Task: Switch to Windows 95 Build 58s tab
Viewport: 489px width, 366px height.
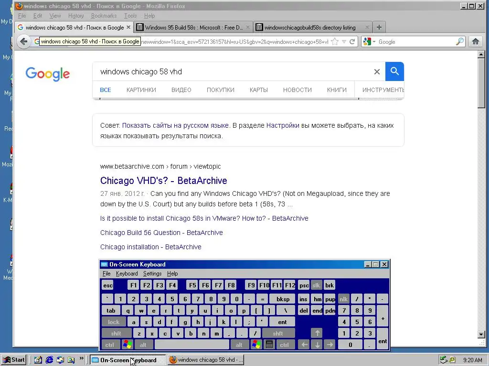Action: click(193, 27)
